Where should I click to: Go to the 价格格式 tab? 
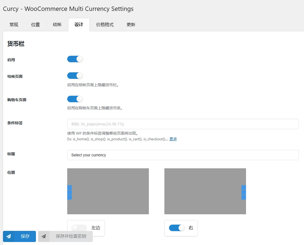coord(105,24)
